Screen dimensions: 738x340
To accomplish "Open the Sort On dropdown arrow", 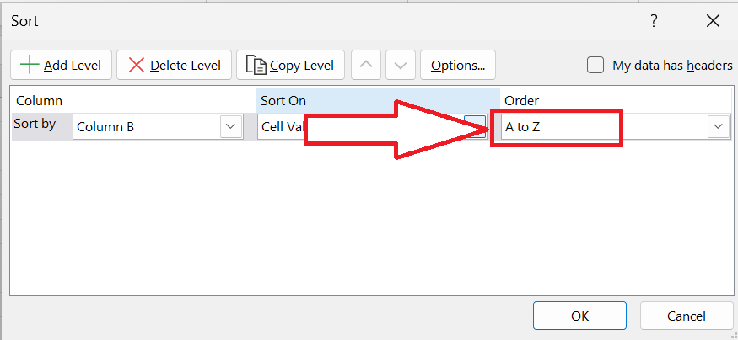I will click(x=474, y=126).
